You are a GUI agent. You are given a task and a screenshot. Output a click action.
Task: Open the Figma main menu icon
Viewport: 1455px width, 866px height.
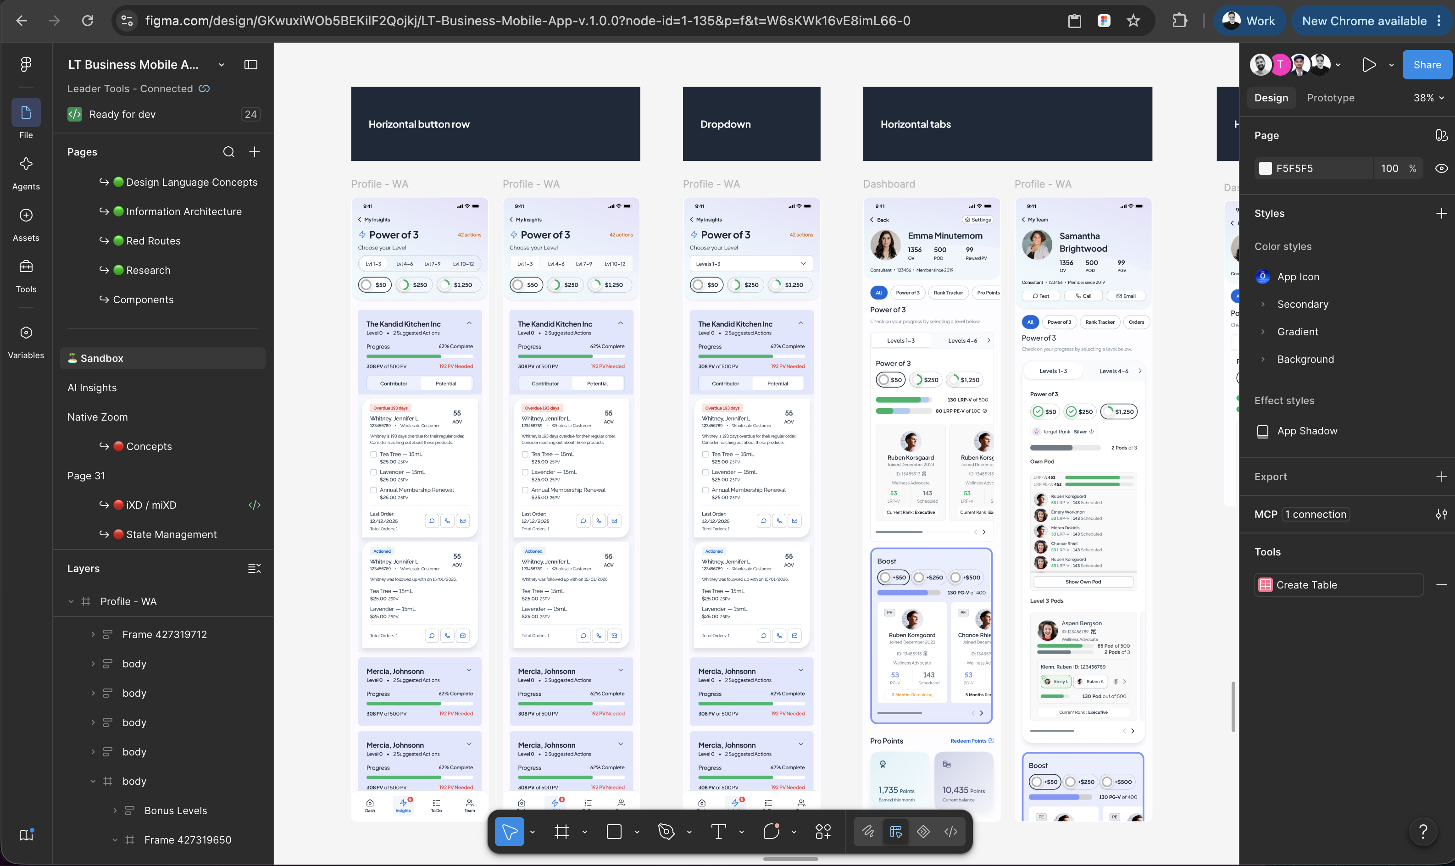[x=26, y=64]
